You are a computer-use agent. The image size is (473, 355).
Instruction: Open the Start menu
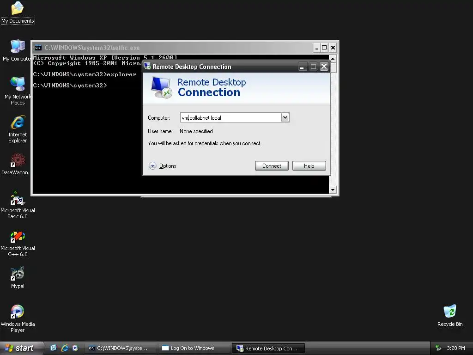point(22,348)
